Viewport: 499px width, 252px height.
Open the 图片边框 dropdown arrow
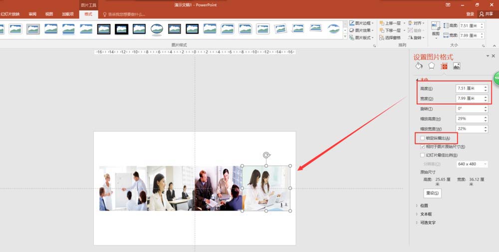373,23
